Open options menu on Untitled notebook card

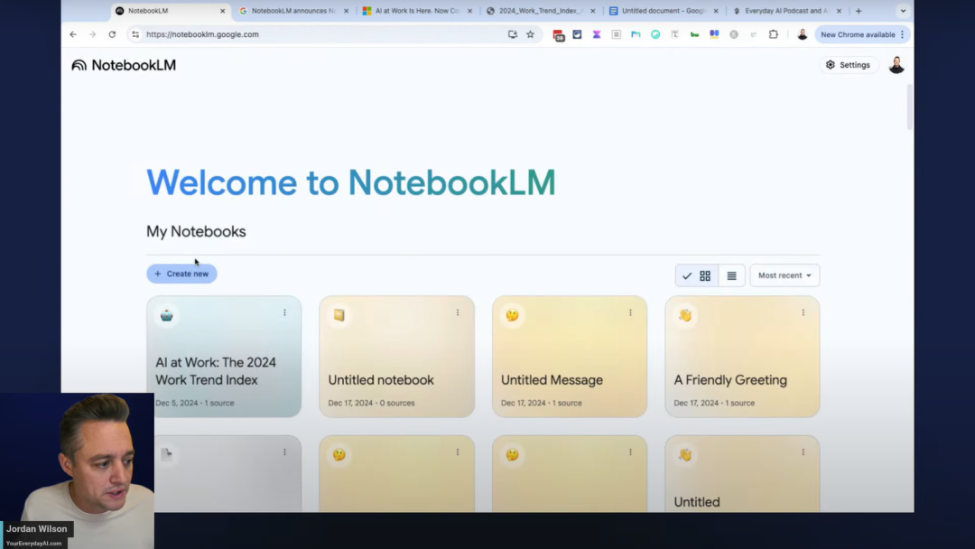tap(458, 313)
